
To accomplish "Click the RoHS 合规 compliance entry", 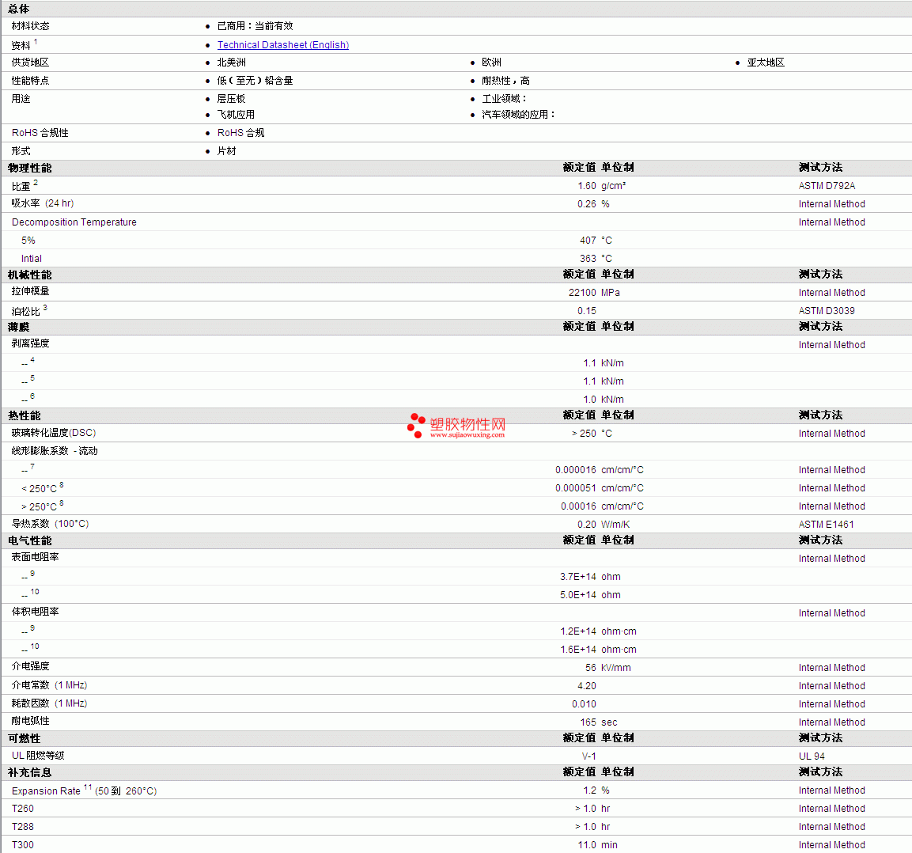I will click(x=240, y=133).
